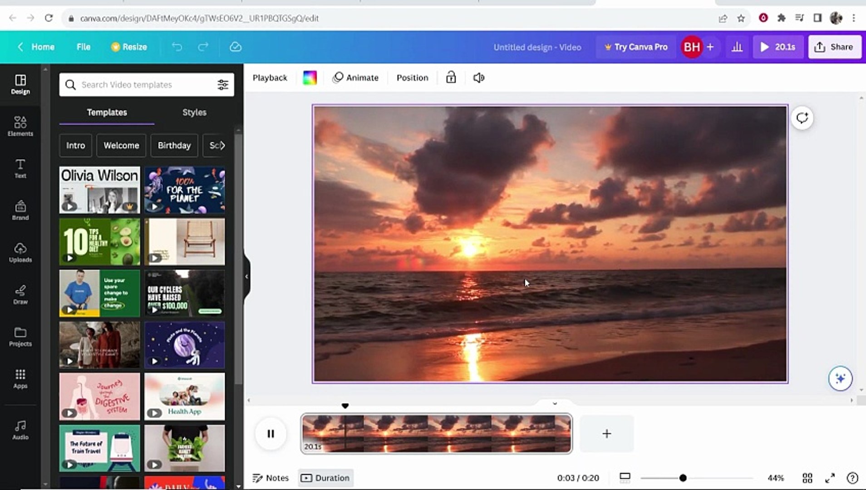The width and height of the screenshot is (866, 490).
Task: Collapse the templates side panel
Action: (246, 276)
